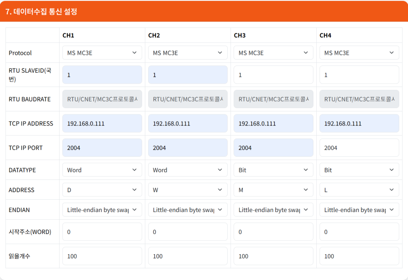The width and height of the screenshot is (408, 280).
Task: Change the CH3 ADDRESS dropdown set to M
Action: click(x=273, y=190)
